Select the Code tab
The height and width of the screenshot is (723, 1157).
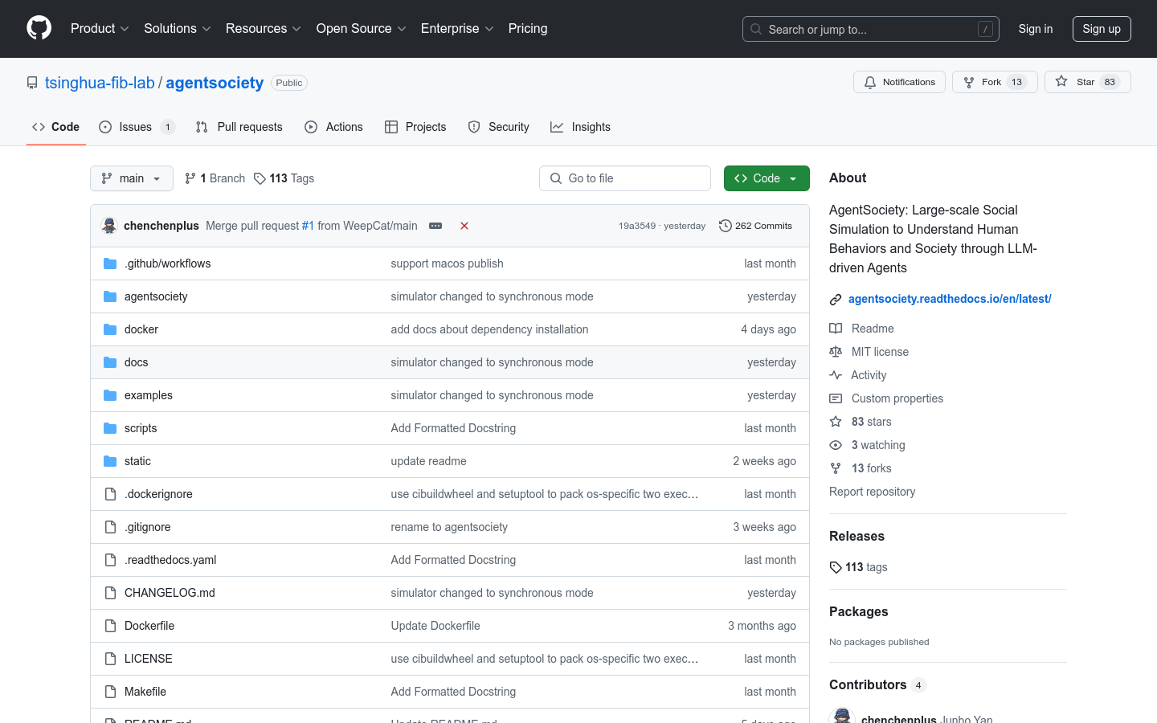[56, 127]
